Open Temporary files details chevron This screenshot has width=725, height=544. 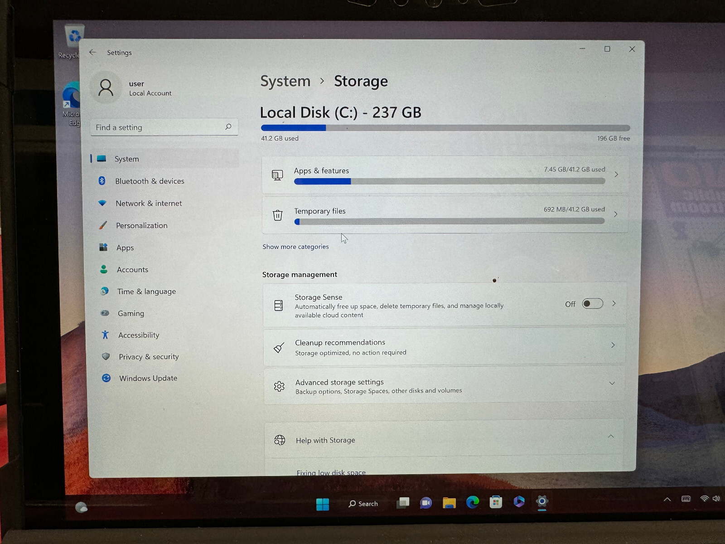pos(616,214)
